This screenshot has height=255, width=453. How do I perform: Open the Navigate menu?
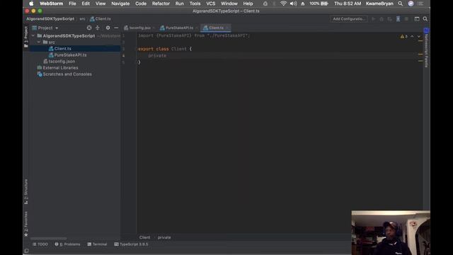pyautogui.click(x=120, y=4)
